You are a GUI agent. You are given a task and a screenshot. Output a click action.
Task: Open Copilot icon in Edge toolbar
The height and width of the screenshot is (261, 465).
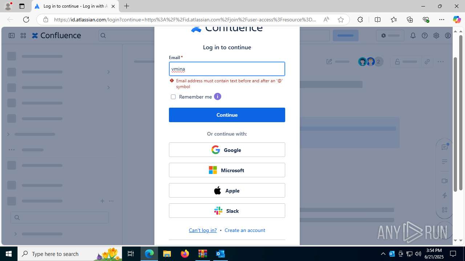point(457,20)
